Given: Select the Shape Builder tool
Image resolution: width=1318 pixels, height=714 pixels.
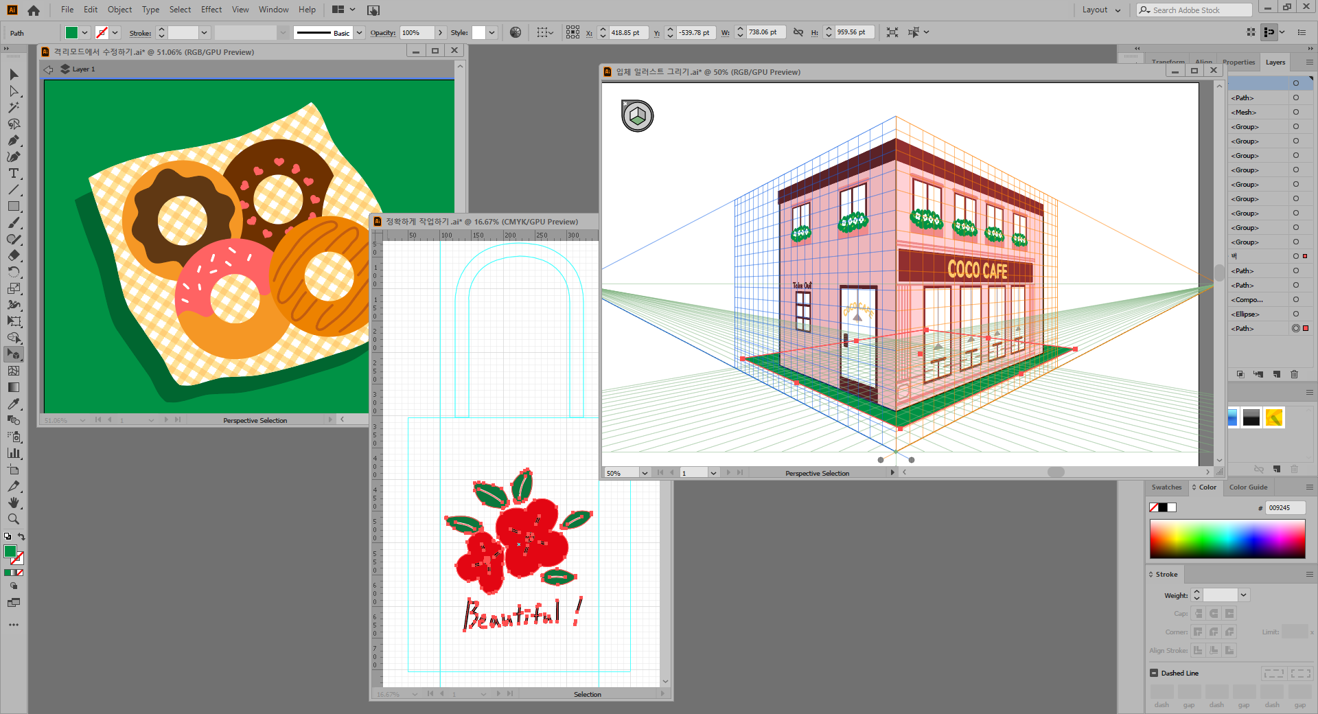Looking at the screenshot, I should point(14,338).
